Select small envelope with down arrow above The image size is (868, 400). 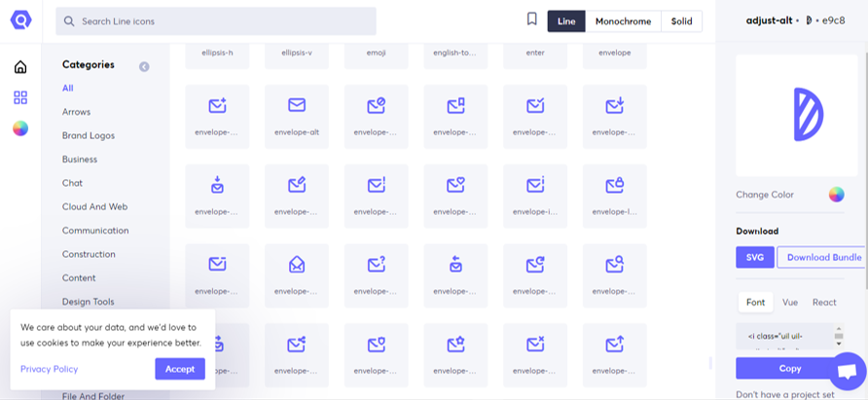[x=217, y=197]
